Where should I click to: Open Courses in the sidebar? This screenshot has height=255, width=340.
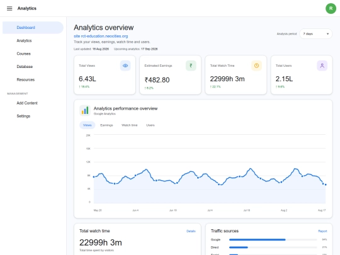(33, 54)
